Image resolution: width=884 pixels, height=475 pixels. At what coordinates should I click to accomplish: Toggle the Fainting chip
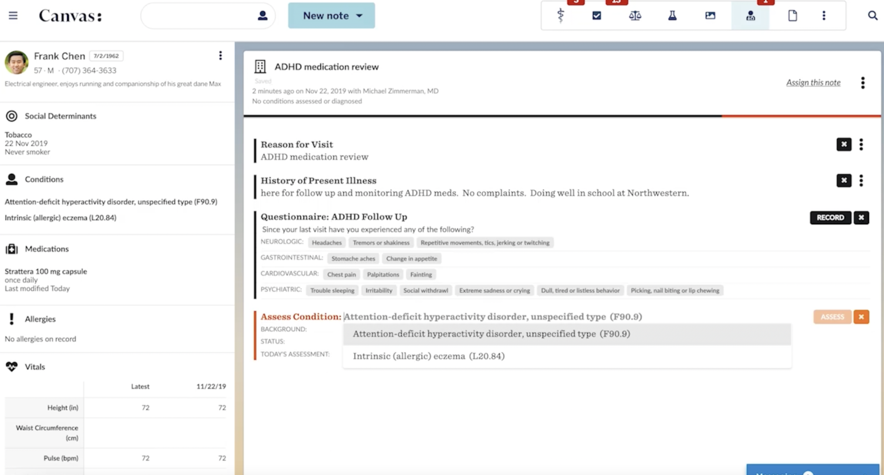tap(421, 275)
